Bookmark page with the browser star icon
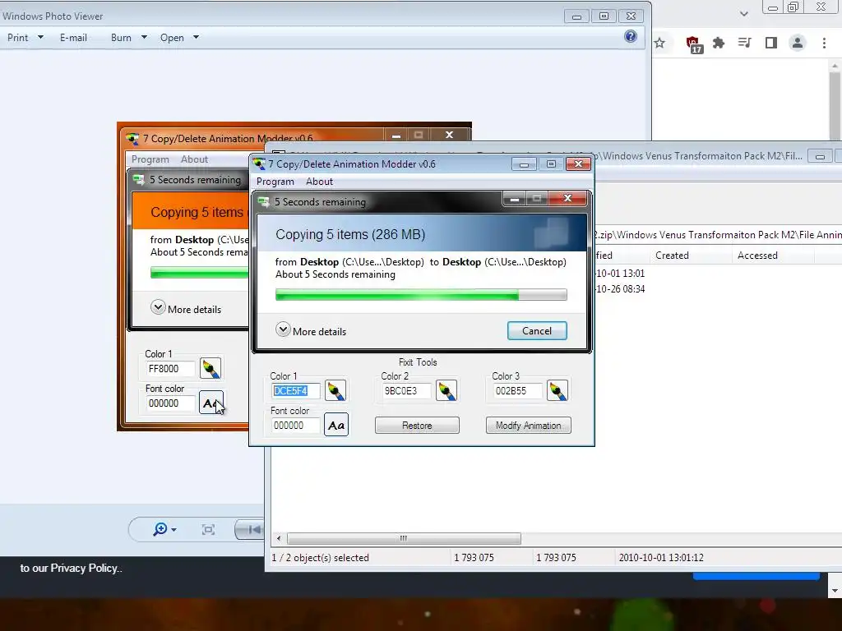The image size is (842, 631). tap(659, 43)
